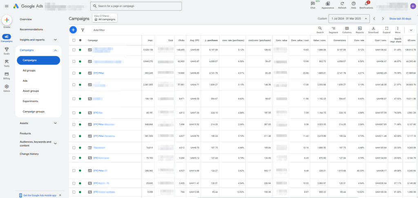Check the box for the [ITF] PMax row
Screen dimensions: 418x198
click(x=74, y=73)
